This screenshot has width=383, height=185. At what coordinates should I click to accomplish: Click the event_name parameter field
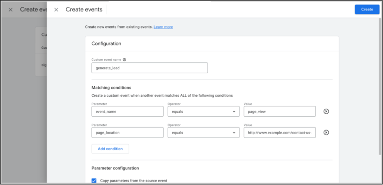coord(128,111)
